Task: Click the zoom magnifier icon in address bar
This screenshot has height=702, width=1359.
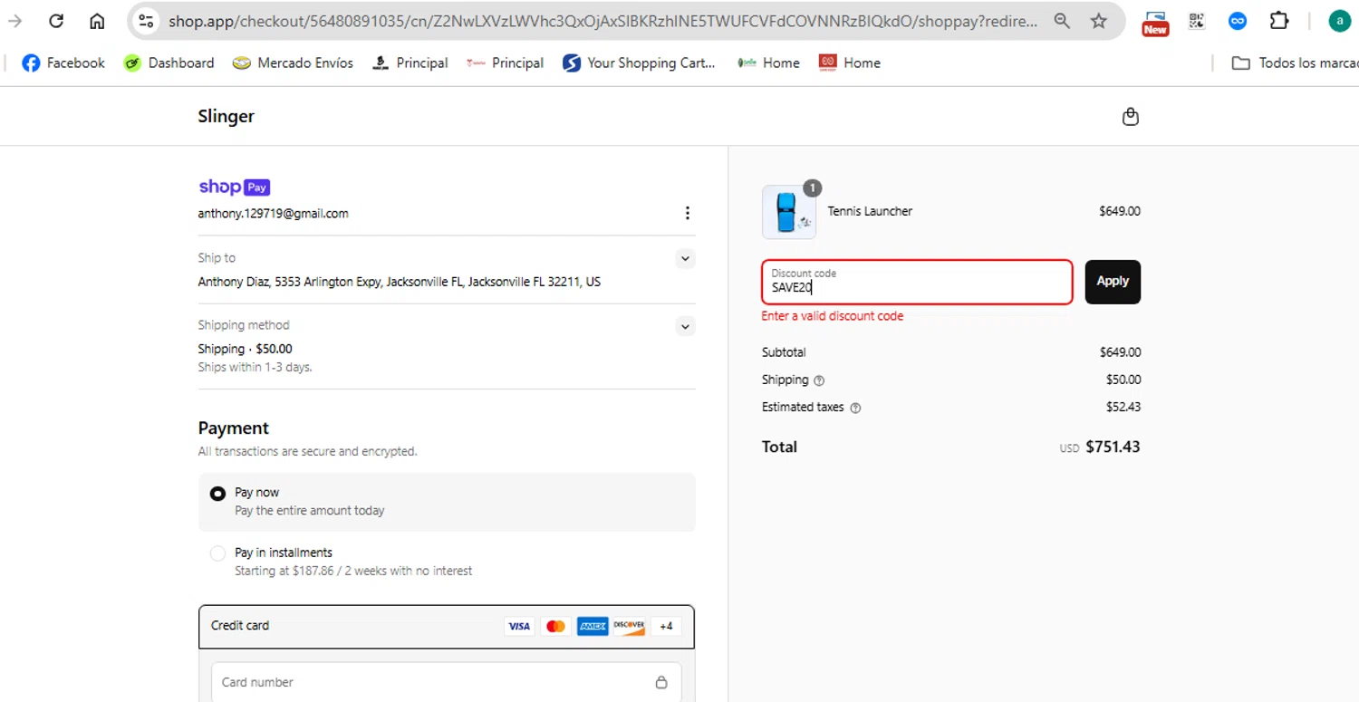Action: click(1062, 21)
